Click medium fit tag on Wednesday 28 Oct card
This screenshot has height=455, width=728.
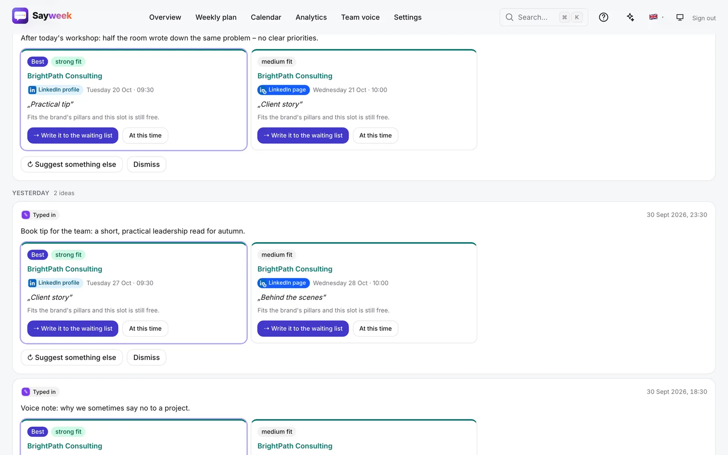coord(277,255)
